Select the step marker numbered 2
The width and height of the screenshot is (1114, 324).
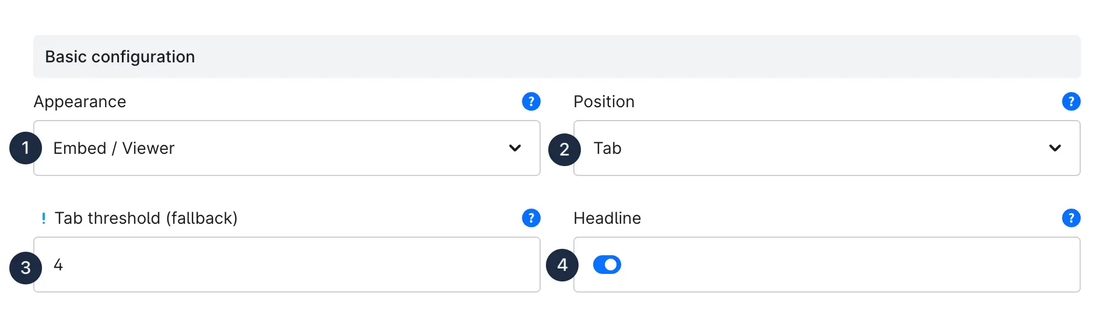[x=564, y=150]
